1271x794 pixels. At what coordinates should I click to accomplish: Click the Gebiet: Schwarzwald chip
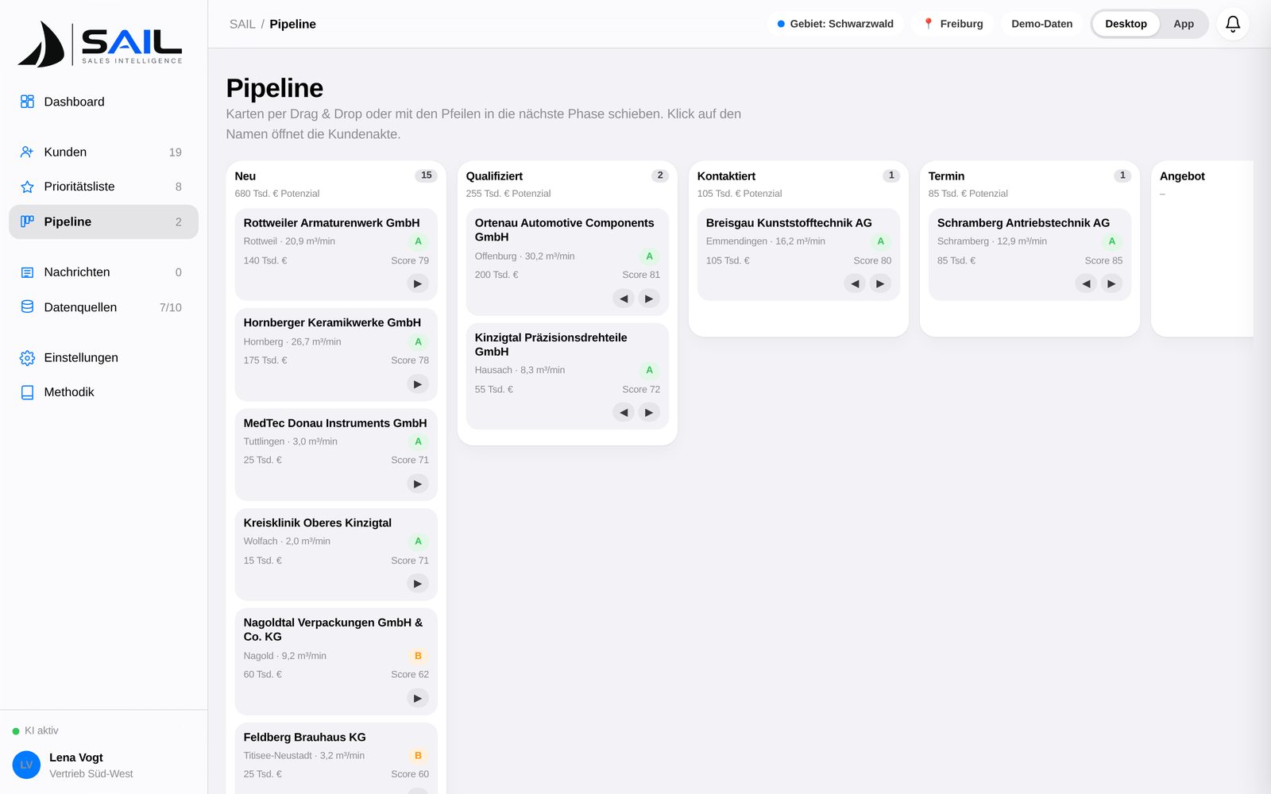[835, 24]
